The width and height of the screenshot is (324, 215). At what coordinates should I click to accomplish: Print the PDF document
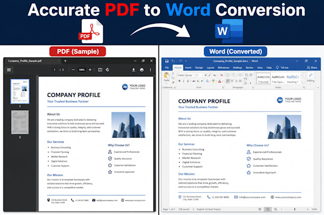click(142, 70)
